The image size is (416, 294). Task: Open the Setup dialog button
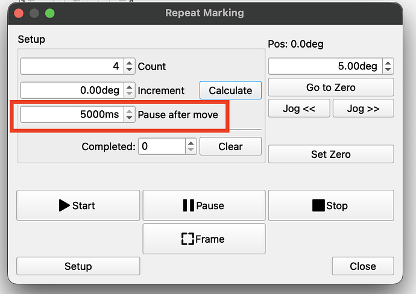click(78, 266)
